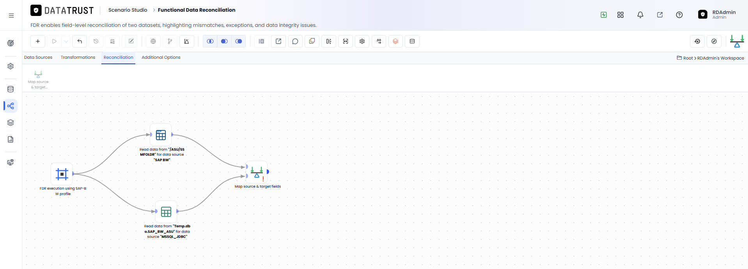Click the duplicate copy toolbar icon

(312, 41)
